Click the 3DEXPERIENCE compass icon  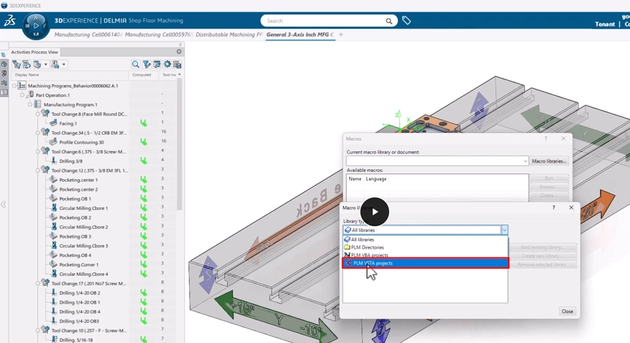pyautogui.click(x=36, y=26)
